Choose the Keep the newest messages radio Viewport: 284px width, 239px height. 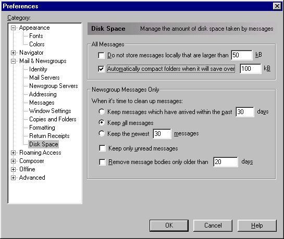pos(102,134)
